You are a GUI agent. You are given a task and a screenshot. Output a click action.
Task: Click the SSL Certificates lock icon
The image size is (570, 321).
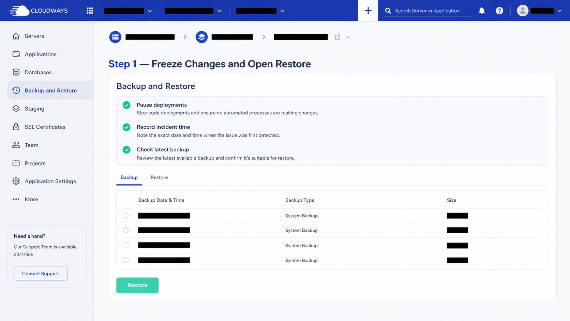pos(16,127)
